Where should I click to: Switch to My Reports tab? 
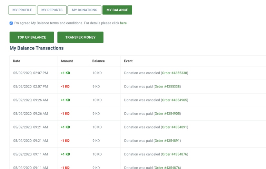52,10
